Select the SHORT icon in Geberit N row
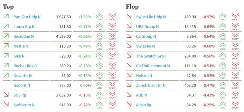This screenshot has height=112, width=244. tap(112, 85)
